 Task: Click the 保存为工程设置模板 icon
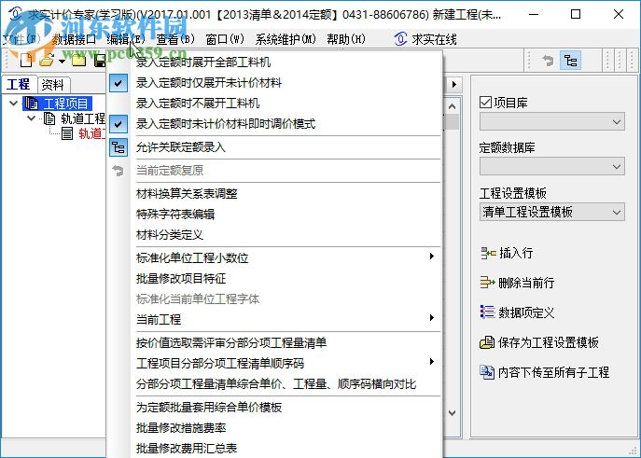coord(487,342)
